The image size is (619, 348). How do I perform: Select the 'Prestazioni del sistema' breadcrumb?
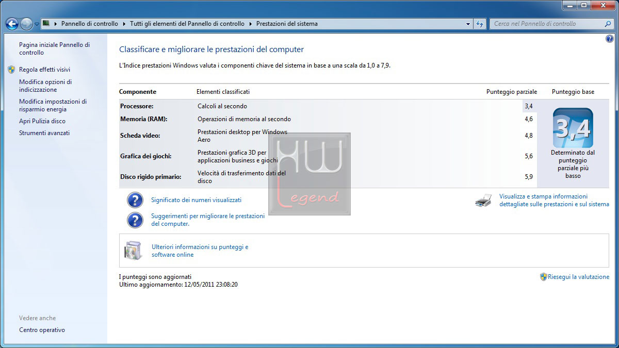(287, 24)
